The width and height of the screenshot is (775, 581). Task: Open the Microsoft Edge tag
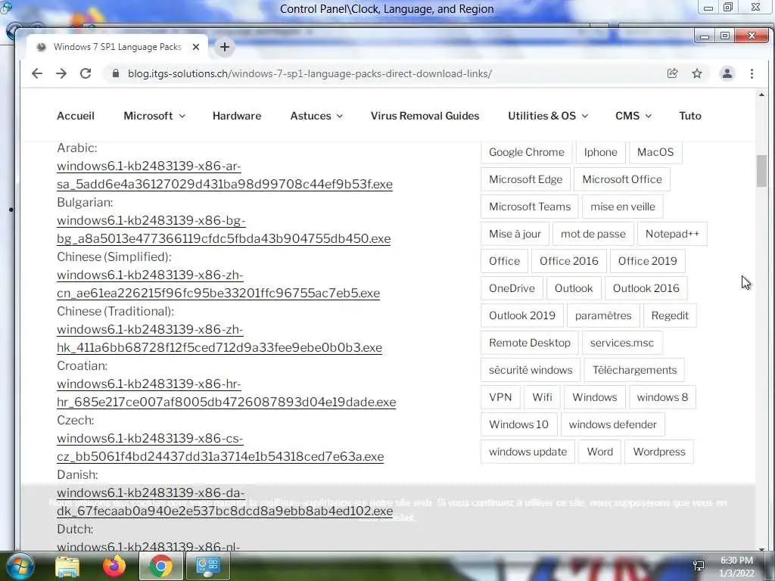(x=525, y=179)
